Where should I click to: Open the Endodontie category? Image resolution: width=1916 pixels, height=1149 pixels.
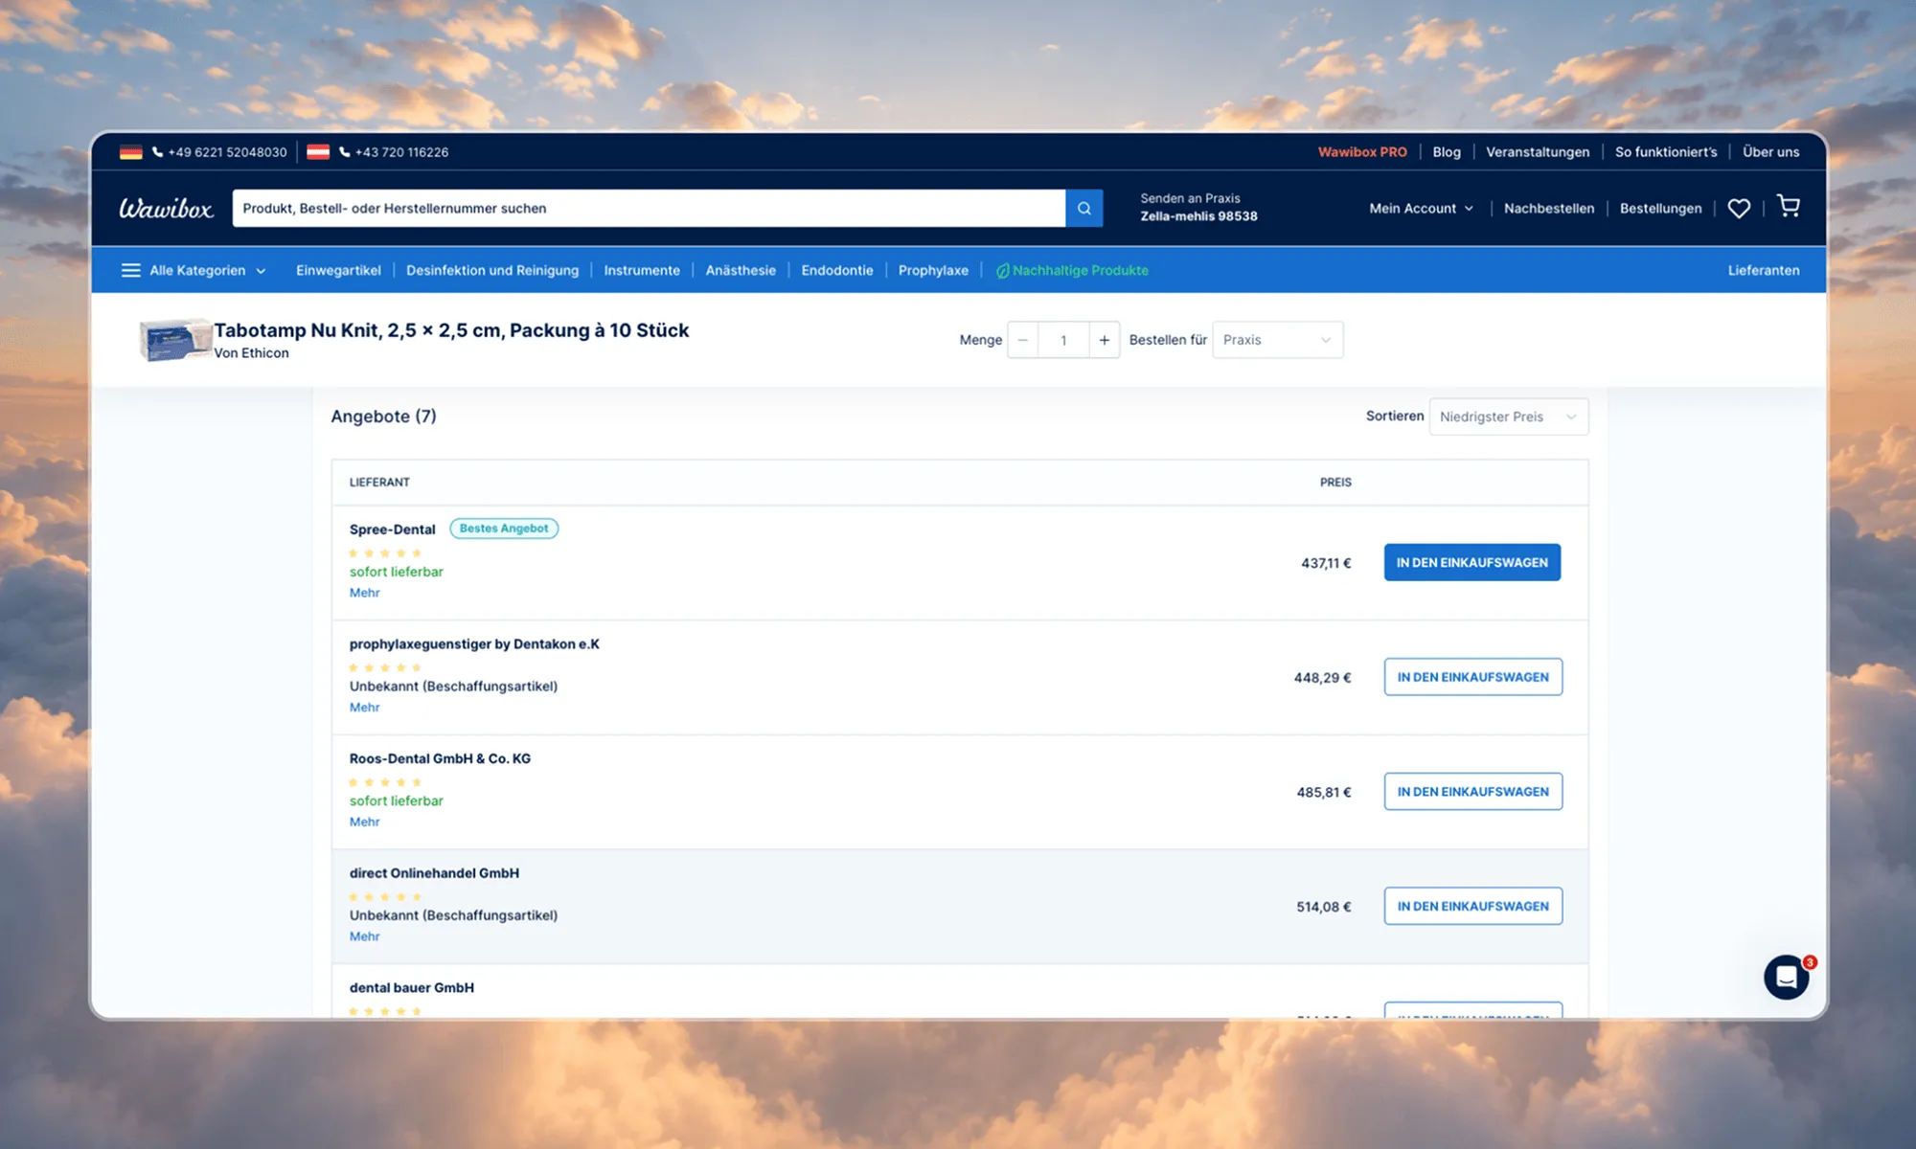837,270
